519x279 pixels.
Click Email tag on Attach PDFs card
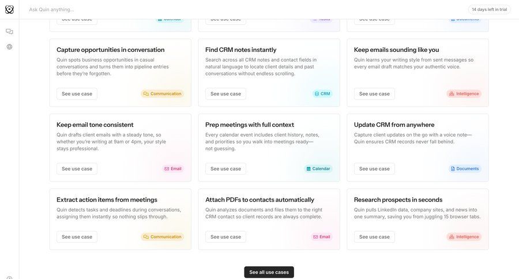(x=322, y=236)
